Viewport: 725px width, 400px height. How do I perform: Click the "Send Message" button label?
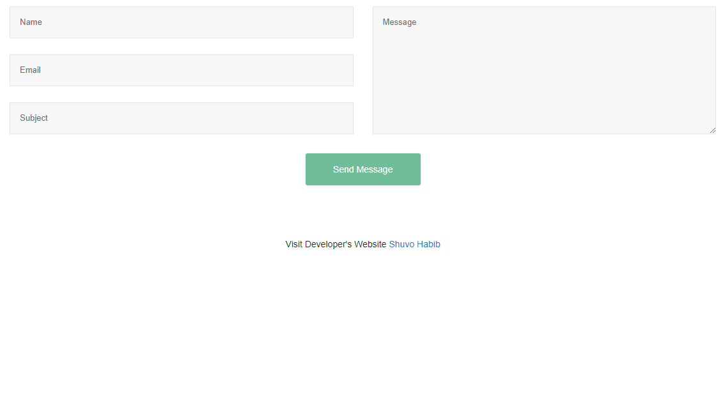[362, 169]
